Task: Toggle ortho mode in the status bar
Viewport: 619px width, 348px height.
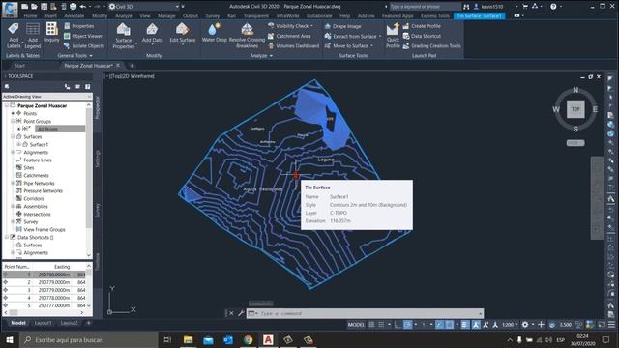Action: [398, 325]
